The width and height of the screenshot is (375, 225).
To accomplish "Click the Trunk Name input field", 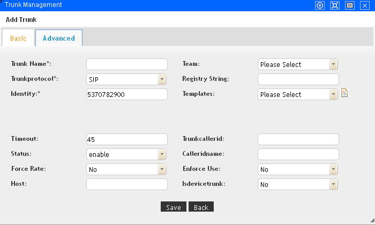I will pos(127,64).
